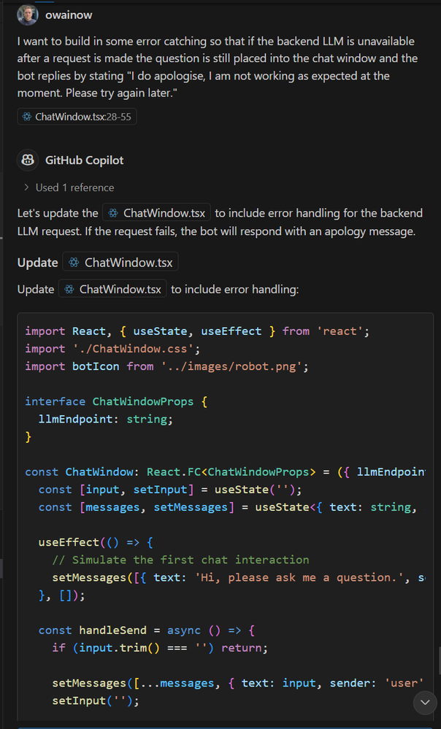Screen dimensions: 441x729
Task: Expand the Used 1 reference chevron
Action: (x=26, y=188)
